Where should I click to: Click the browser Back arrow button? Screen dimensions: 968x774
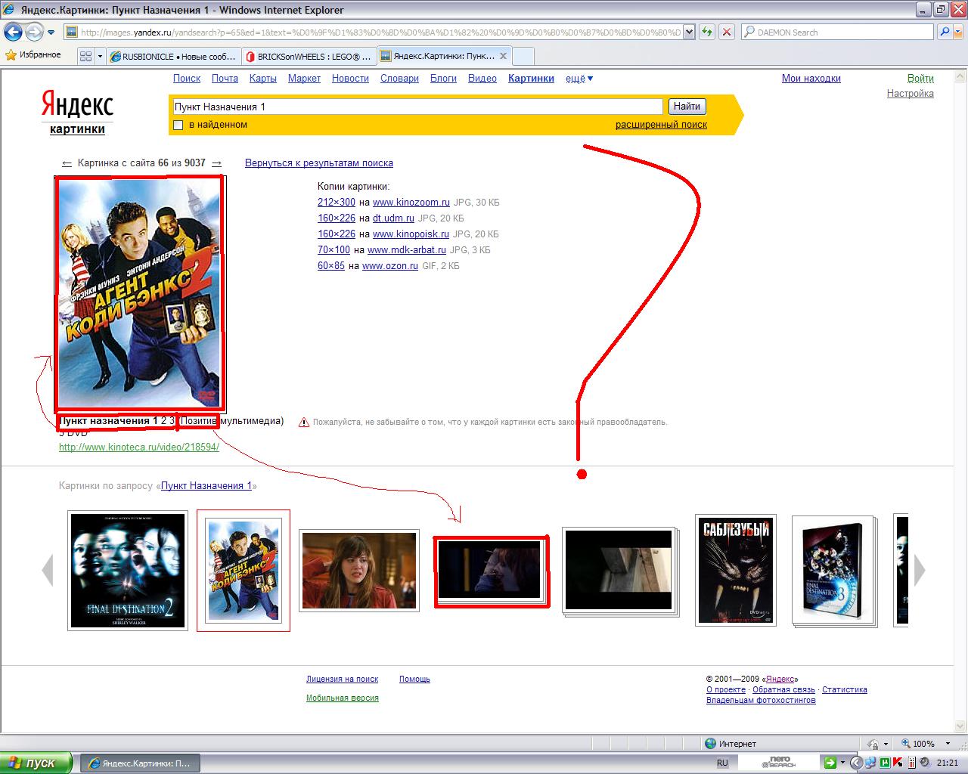[x=13, y=32]
